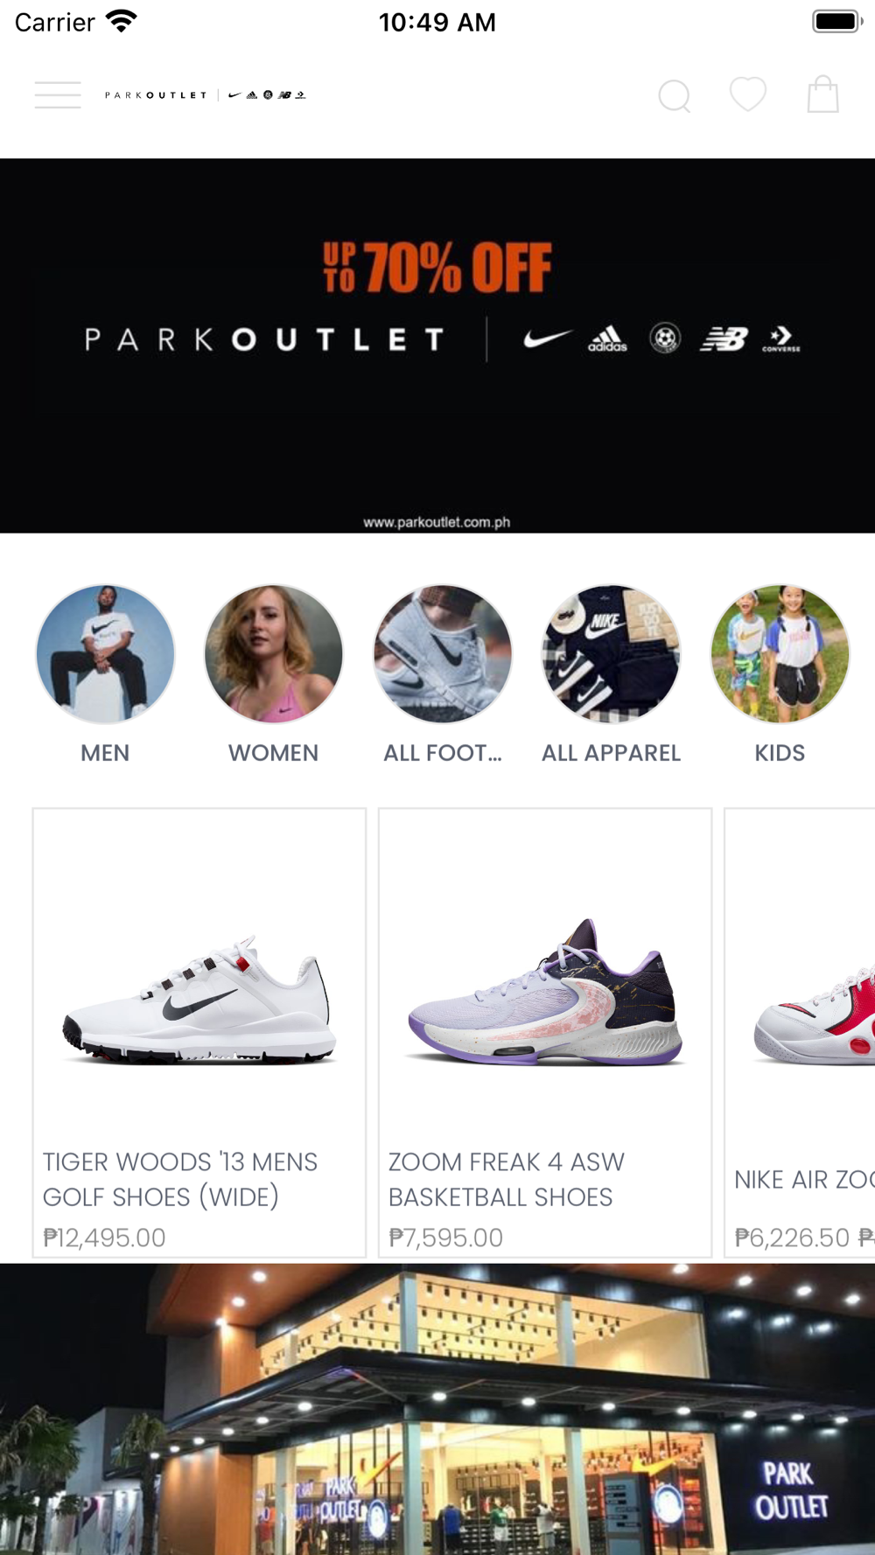Tap the ₱7,595.00 price
Image resolution: width=875 pixels, height=1555 pixels.
point(445,1238)
